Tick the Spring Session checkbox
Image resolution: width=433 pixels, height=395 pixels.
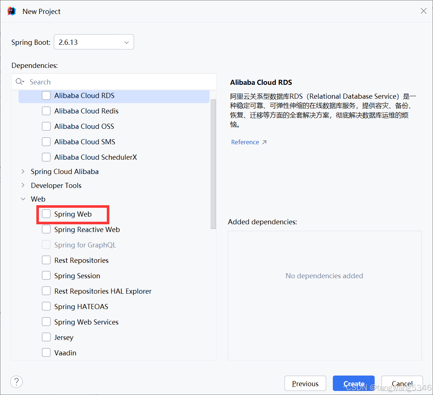(x=46, y=276)
